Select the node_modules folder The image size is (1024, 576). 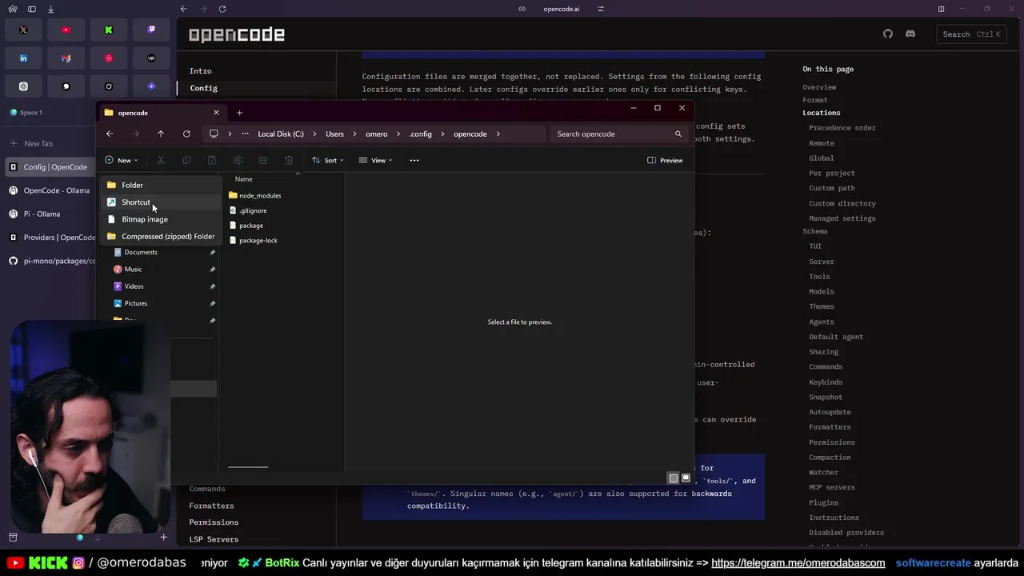point(255,195)
